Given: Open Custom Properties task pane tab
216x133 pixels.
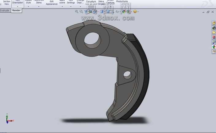Looking at the screenshot, I should pyautogui.click(x=214, y=52).
